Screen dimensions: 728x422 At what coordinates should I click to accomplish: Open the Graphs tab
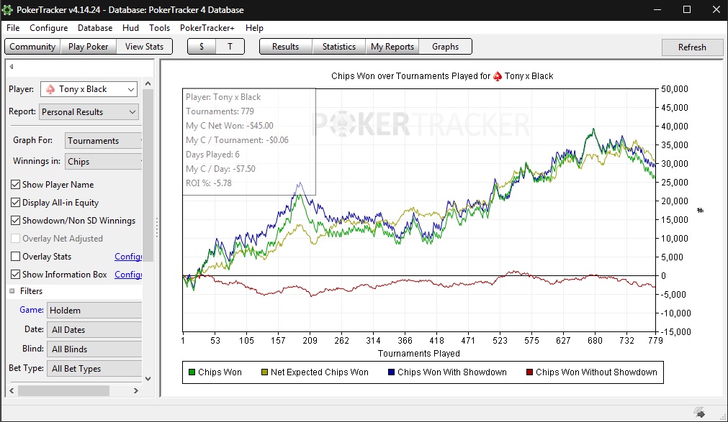(445, 47)
